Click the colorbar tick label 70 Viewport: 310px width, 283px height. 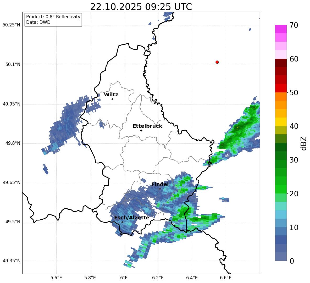click(x=294, y=25)
